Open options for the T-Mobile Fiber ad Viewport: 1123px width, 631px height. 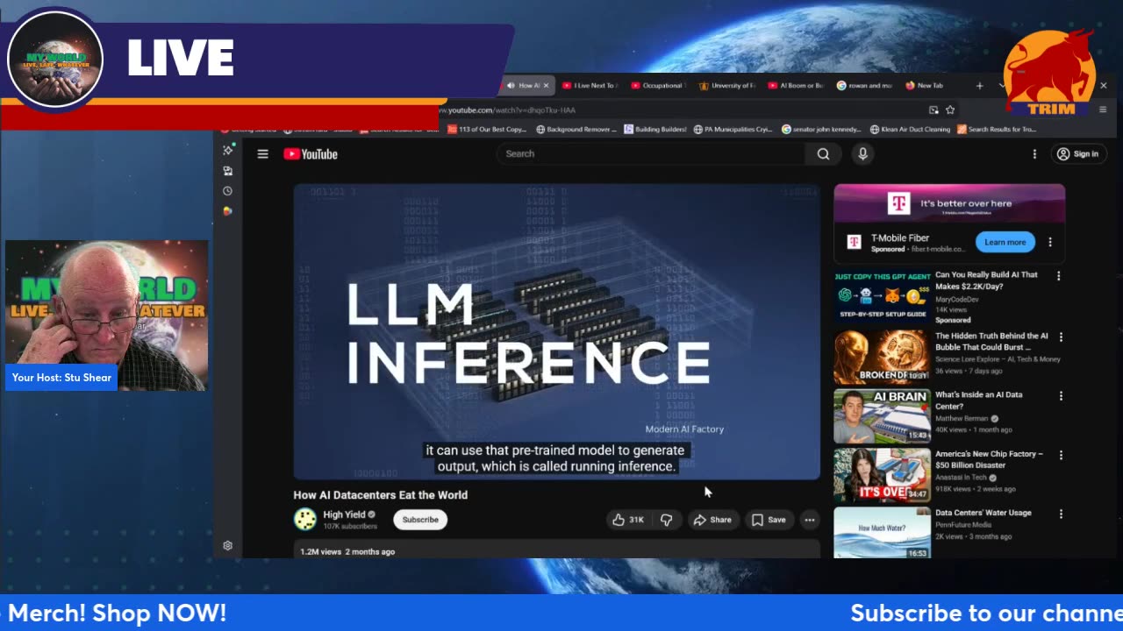[x=1050, y=242]
